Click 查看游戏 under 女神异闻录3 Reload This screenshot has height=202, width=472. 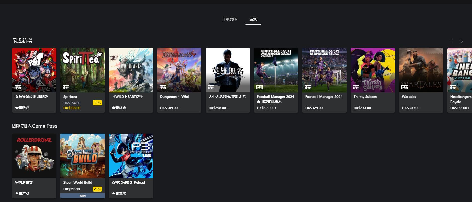(x=119, y=193)
